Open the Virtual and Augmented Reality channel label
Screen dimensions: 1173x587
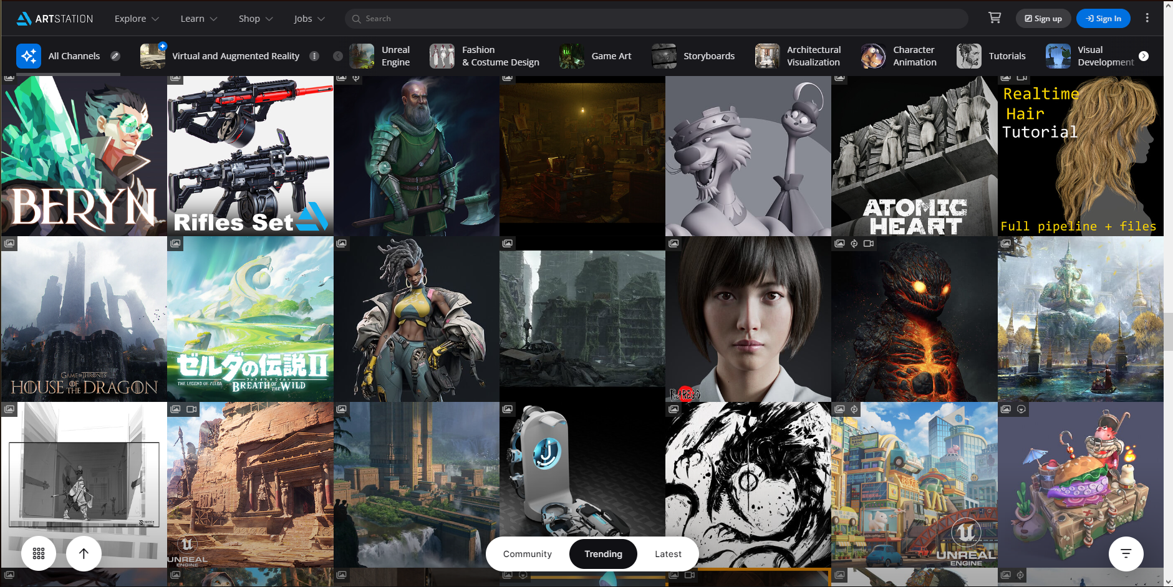[236, 56]
